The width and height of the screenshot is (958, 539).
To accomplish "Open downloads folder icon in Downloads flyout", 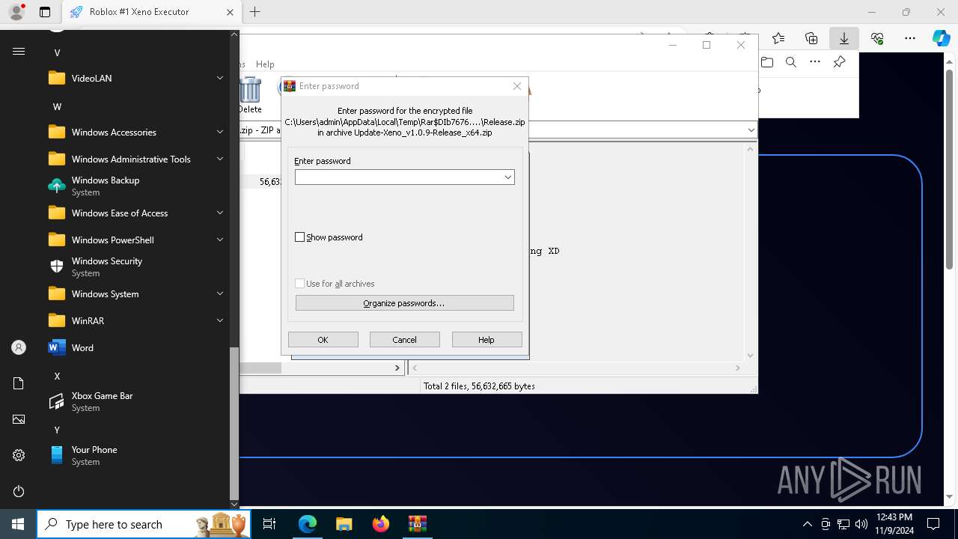I will 767,62.
